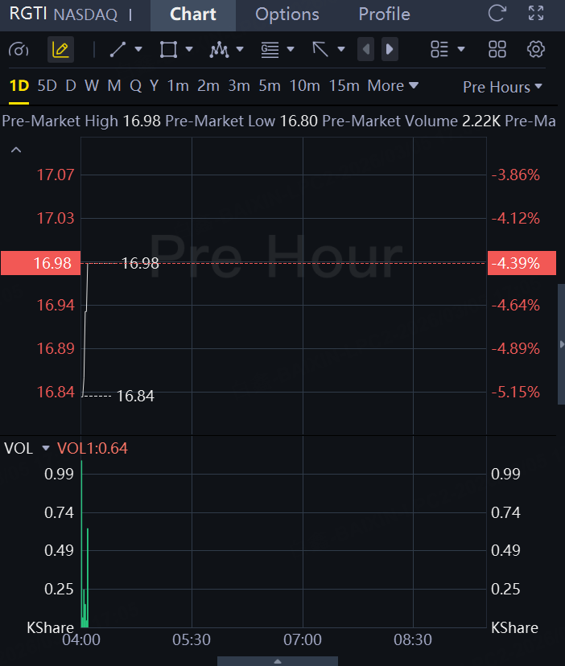Collapse the chart with the up chevron
This screenshot has width=565, height=666.
[16, 150]
